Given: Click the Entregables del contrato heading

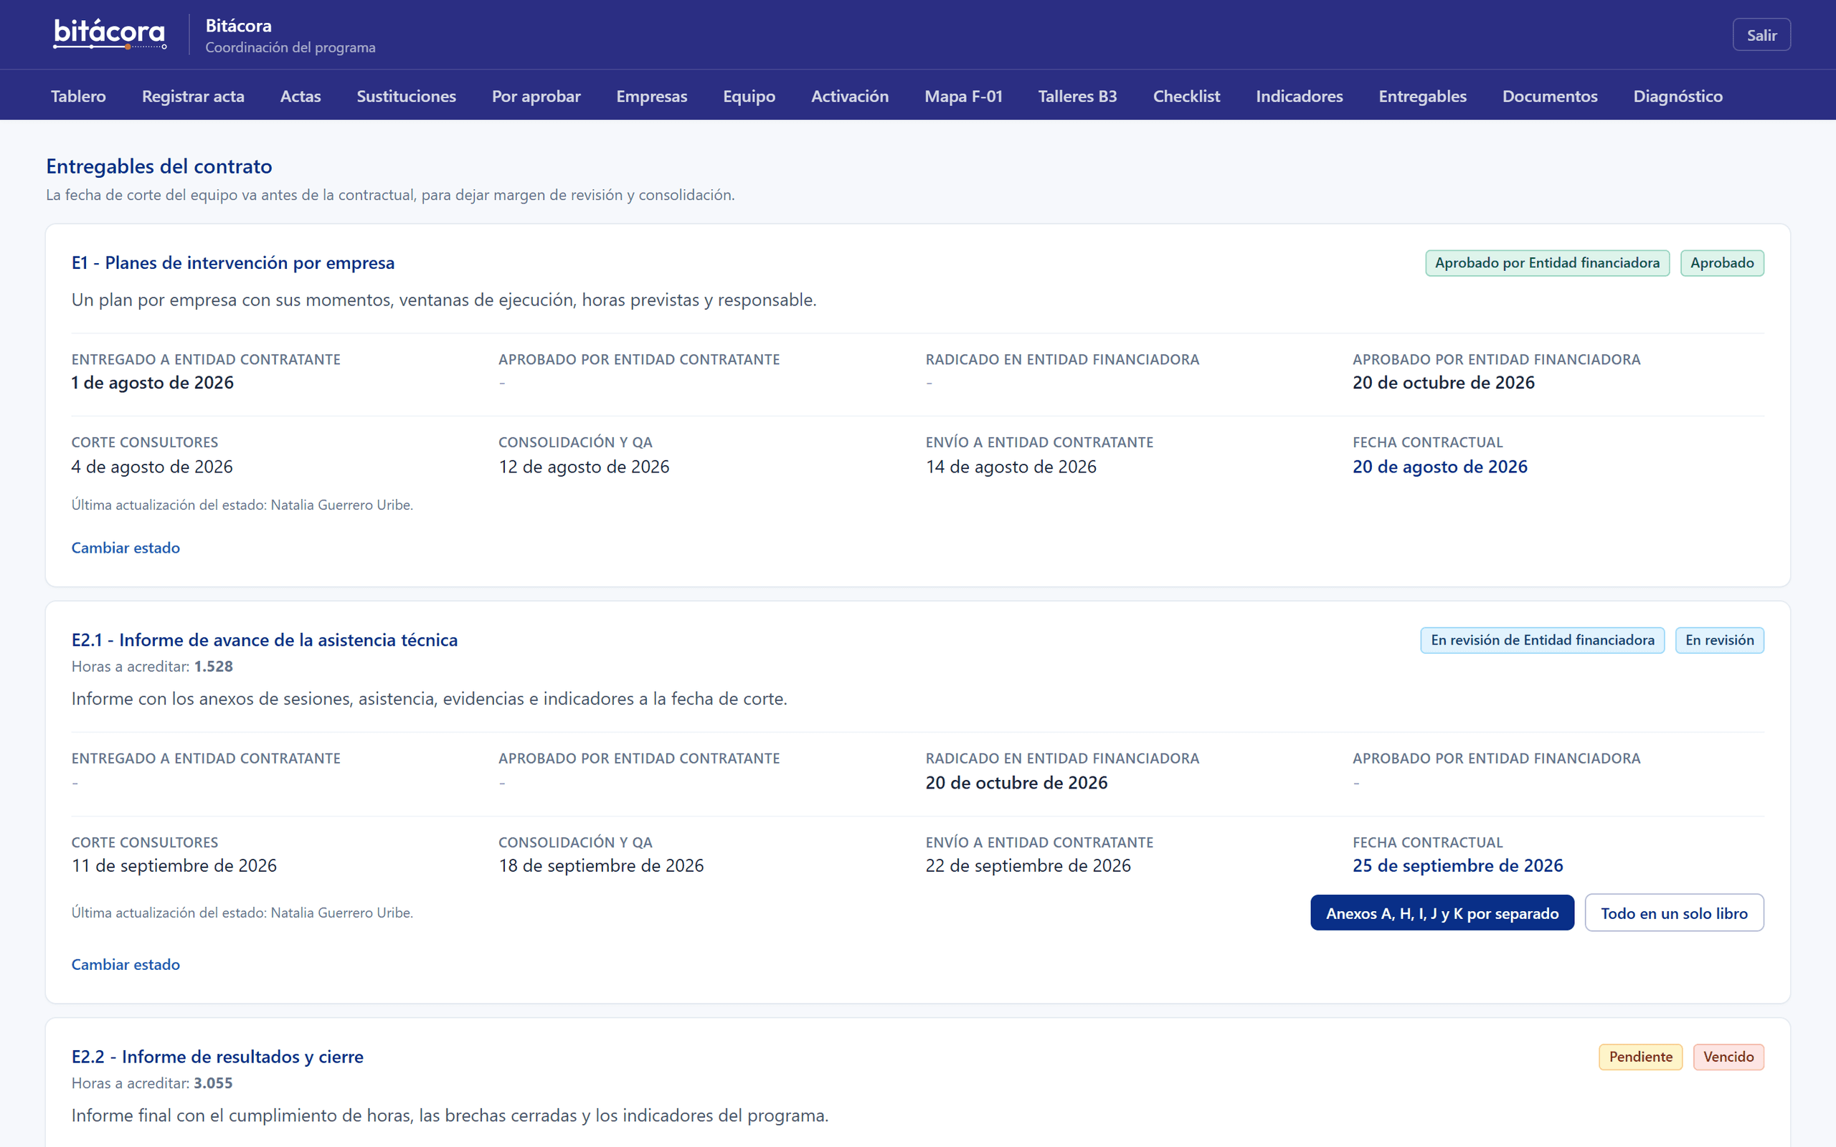Looking at the screenshot, I should pos(159,166).
